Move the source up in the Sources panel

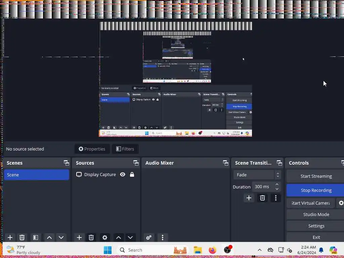tap(119, 238)
